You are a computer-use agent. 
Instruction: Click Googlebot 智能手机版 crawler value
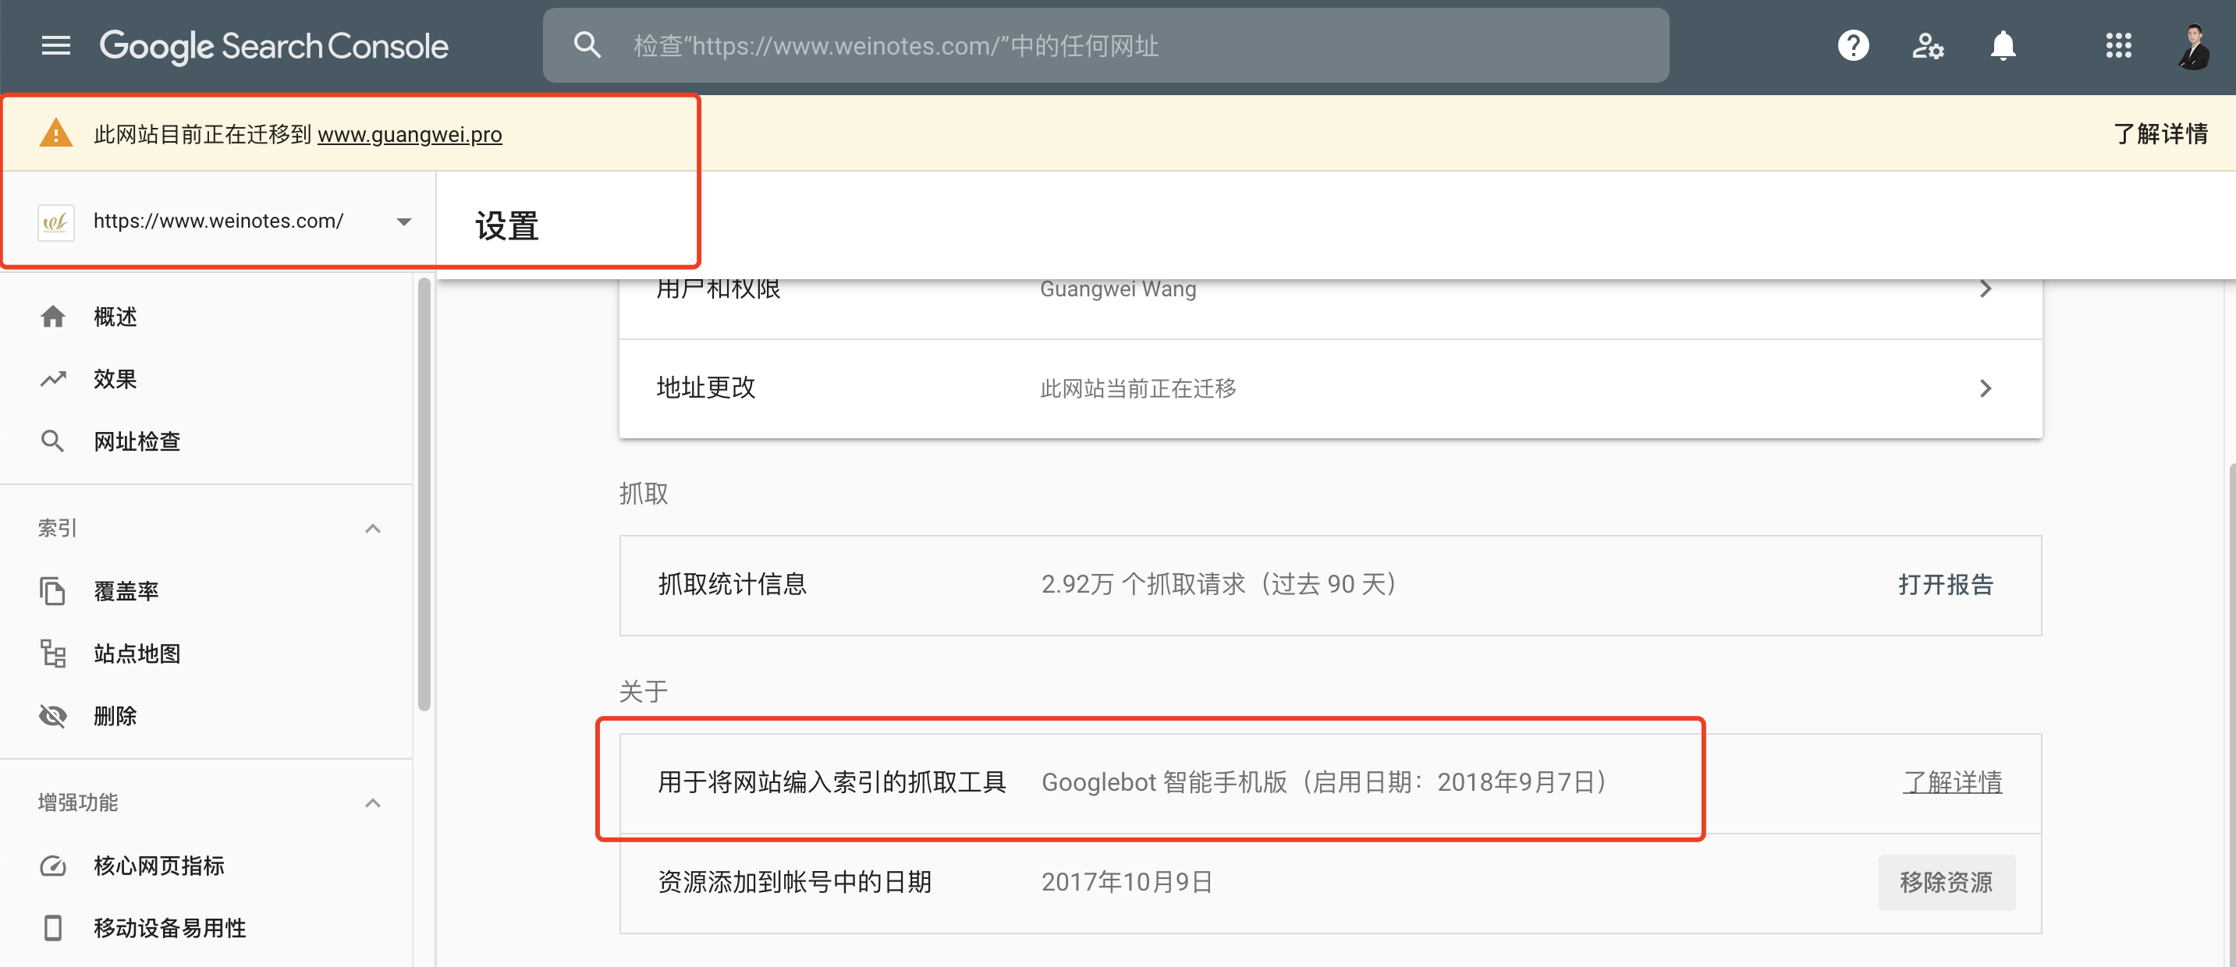1326,782
